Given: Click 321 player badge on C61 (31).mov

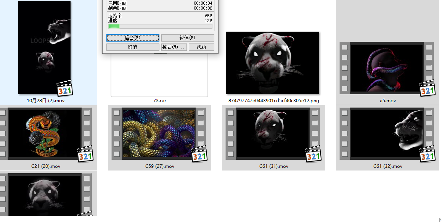Looking at the screenshot, I should [313, 154].
